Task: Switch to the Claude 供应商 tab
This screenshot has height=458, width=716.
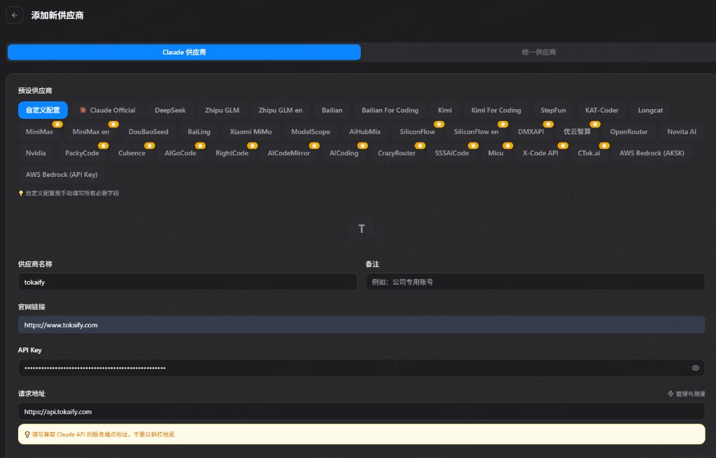Action: 184,52
